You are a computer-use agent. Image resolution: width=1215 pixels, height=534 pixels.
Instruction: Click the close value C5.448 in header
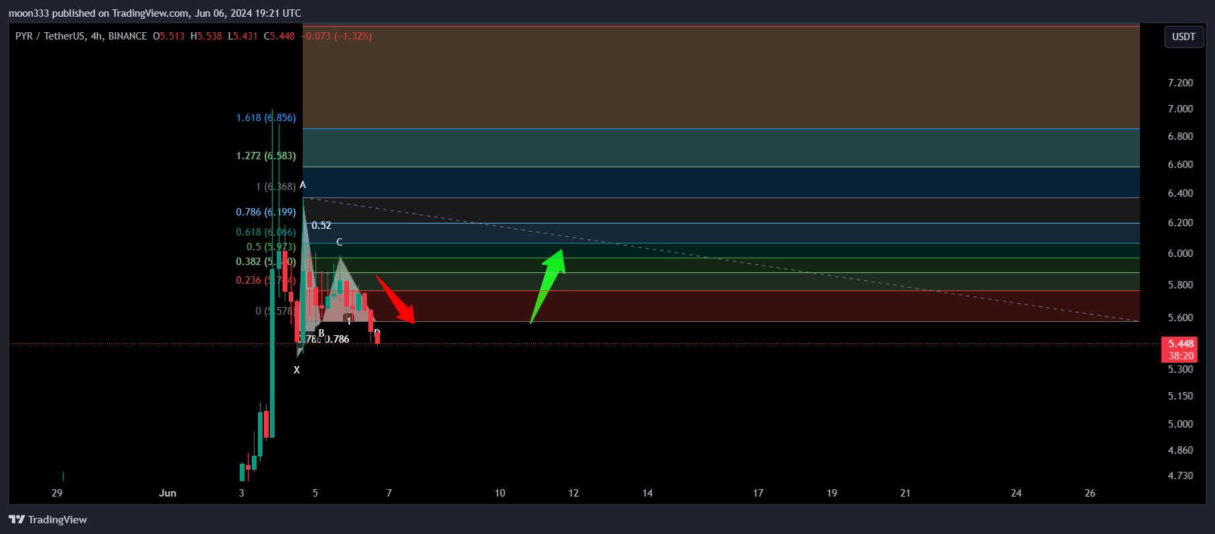click(279, 36)
